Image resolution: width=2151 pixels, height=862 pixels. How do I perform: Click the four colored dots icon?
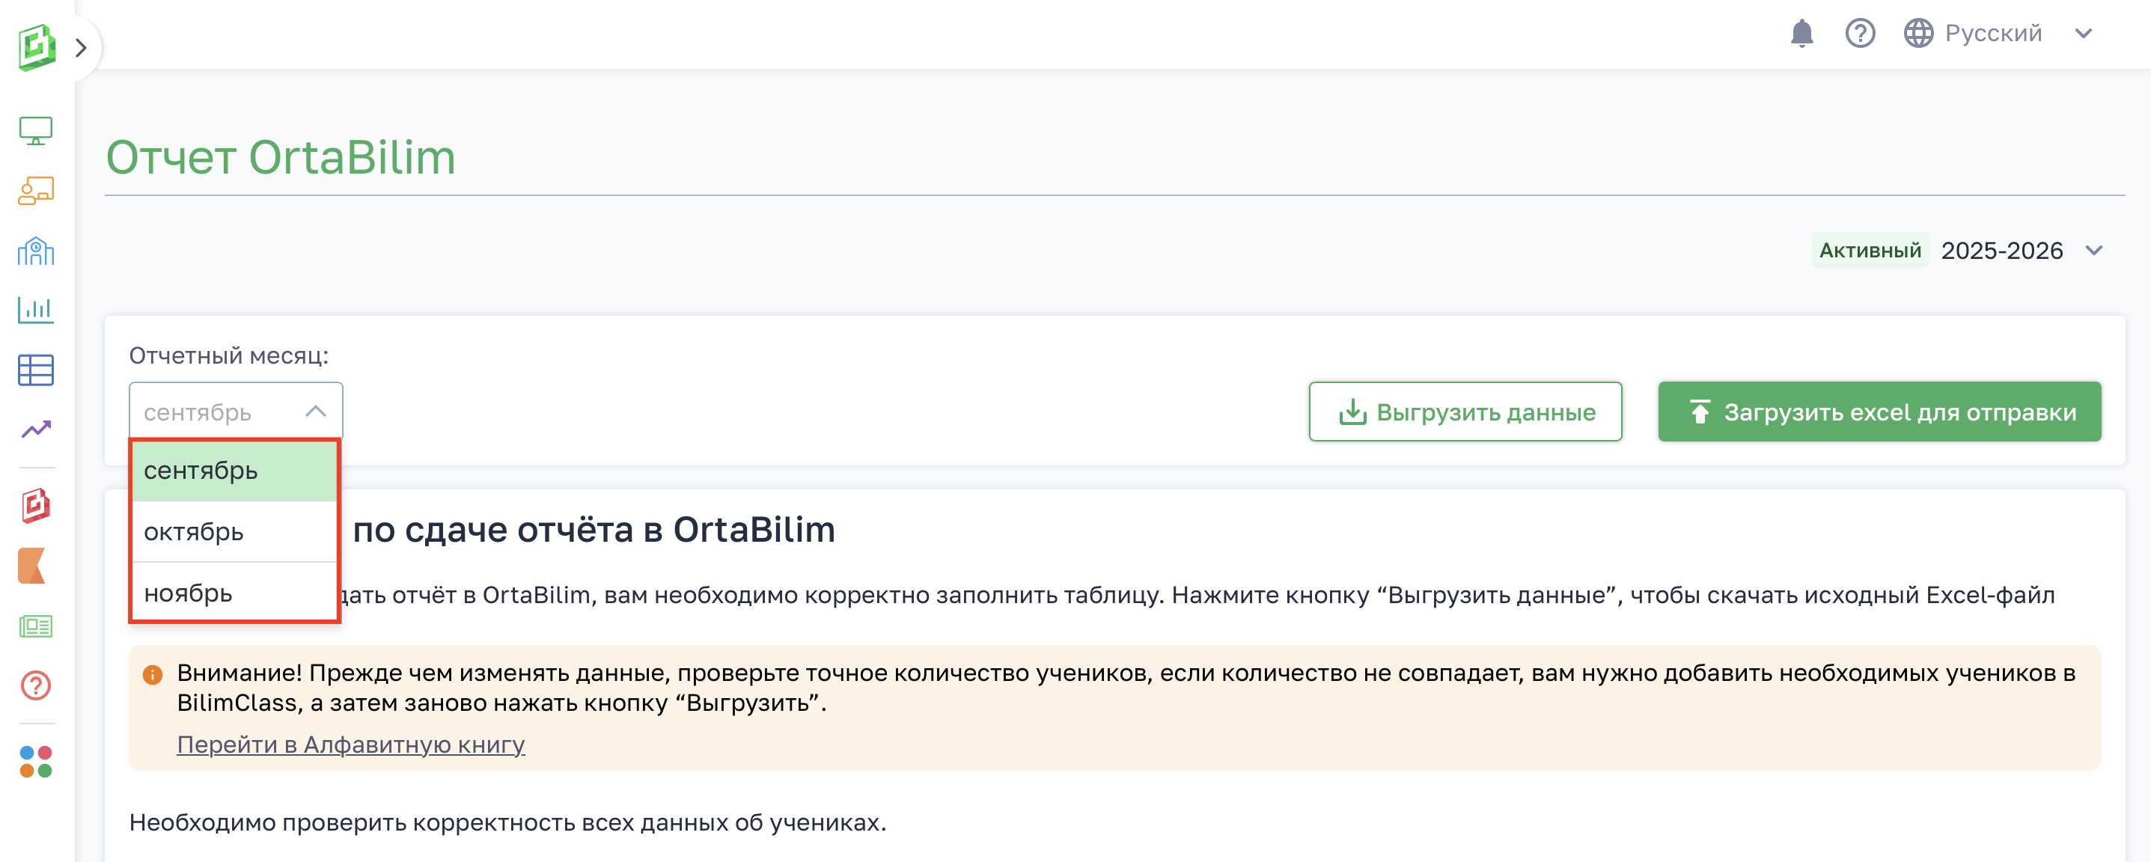36,761
